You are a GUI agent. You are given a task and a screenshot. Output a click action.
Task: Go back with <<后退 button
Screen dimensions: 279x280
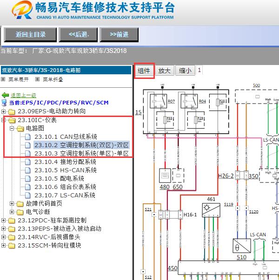(x=79, y=35)
